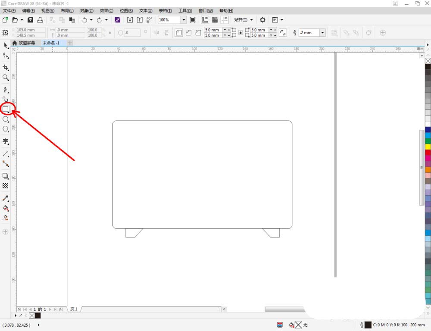Click the Undo button
Viewport: 431px width, 331px height.
click(x=84, y=20)
